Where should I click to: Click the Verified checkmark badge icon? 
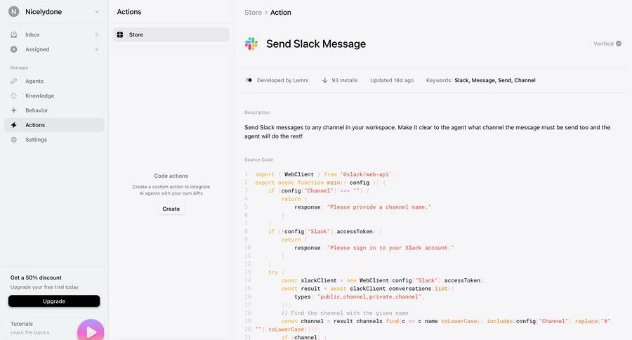click(618, 44)
